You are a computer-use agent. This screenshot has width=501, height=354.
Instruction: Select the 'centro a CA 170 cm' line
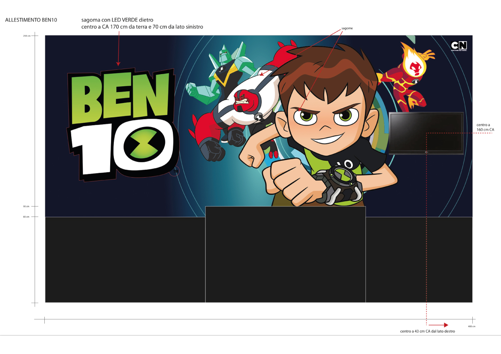[x=142, y=27]
